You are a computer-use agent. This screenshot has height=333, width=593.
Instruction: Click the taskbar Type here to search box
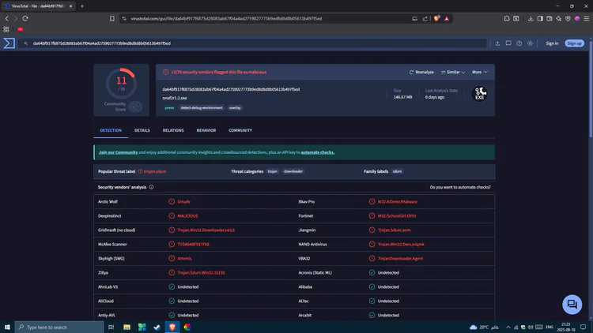(x=59, y=327)
